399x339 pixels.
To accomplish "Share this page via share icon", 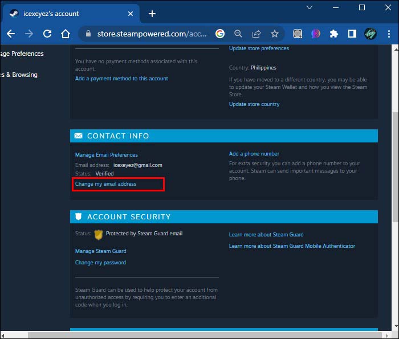I will (256, 34).
